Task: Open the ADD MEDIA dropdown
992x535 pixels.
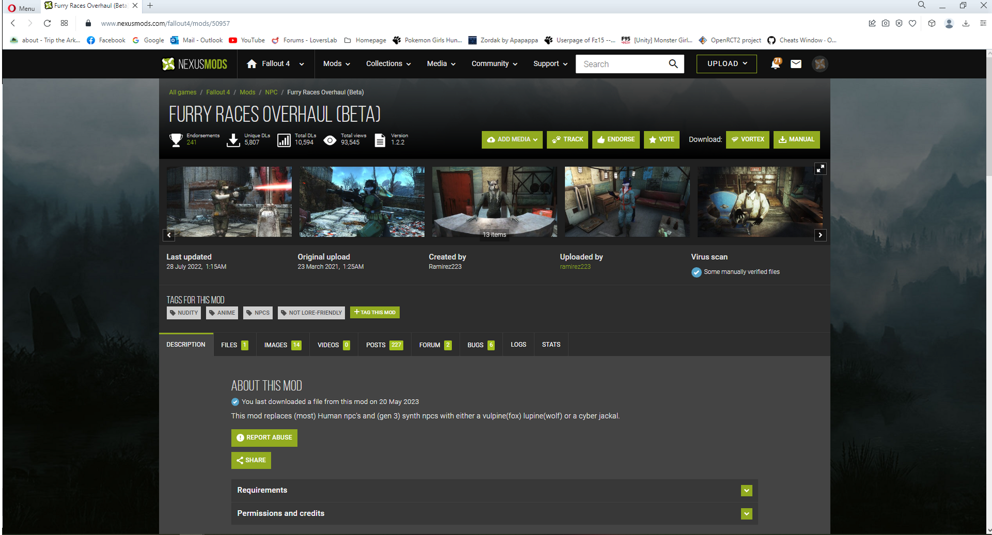Action: coord(512,139)
